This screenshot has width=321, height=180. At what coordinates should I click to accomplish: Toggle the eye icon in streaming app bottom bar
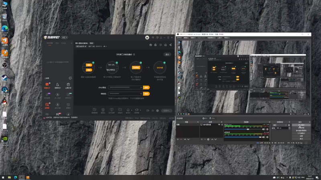(x=152, y=111)
